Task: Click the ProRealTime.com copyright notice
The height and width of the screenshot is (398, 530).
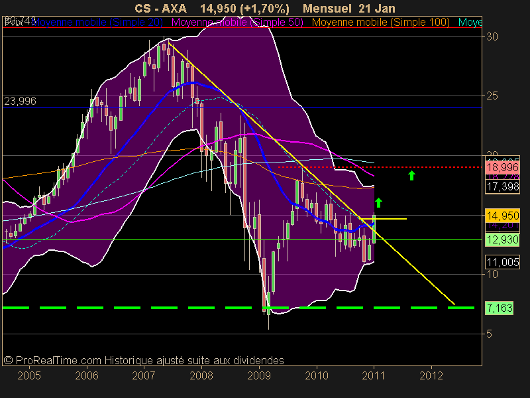Action: [144, 360]
